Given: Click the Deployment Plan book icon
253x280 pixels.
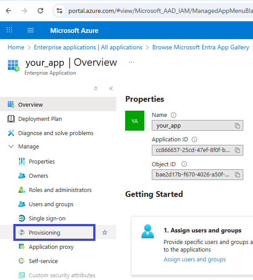Looking at the screenshot, I should coord(11,119).
